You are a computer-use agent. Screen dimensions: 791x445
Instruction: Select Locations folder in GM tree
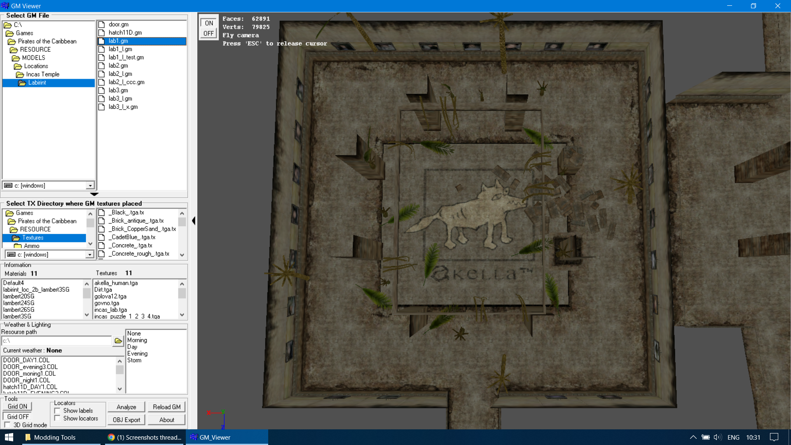(x=36, y=66)
